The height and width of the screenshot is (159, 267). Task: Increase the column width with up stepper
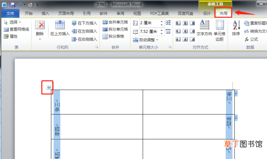pos(161,30)
